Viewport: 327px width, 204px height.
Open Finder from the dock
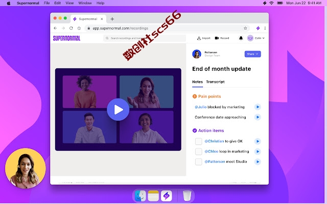pyautogui.click(x=140, y=196)
